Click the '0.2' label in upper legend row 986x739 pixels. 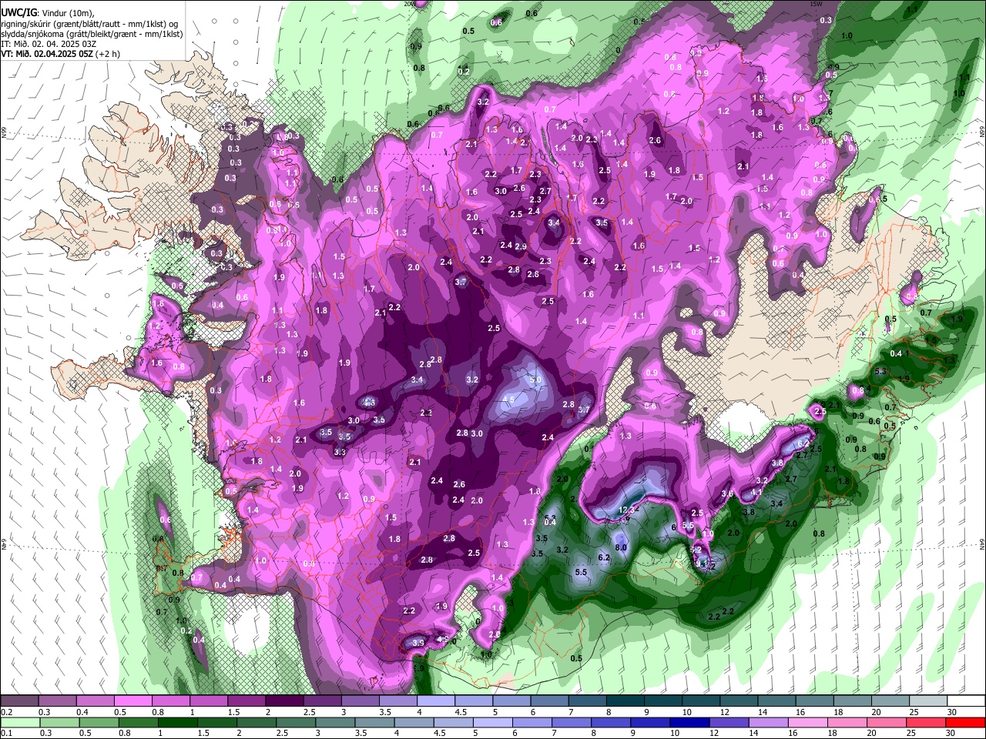7,712
